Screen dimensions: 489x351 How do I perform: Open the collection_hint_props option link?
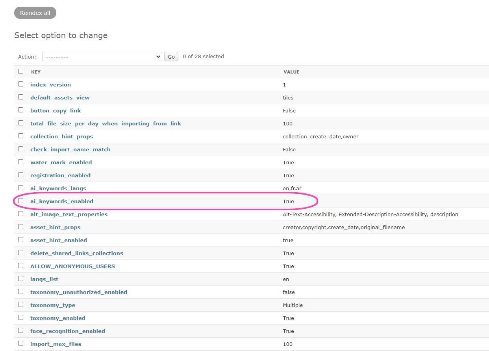(61, 136)
